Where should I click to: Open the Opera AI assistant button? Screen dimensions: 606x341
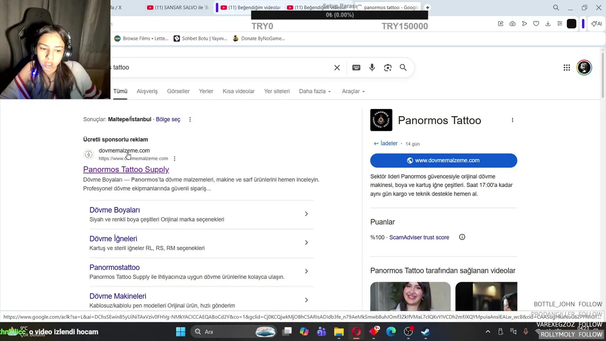click(597, 24)
